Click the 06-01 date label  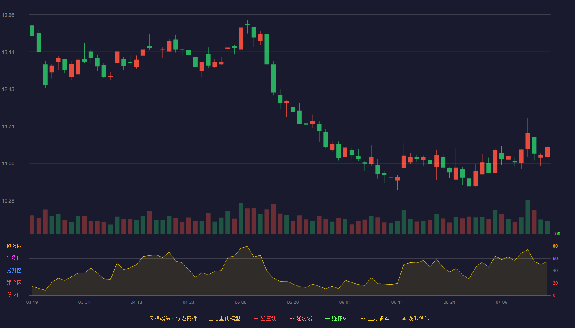345,302
